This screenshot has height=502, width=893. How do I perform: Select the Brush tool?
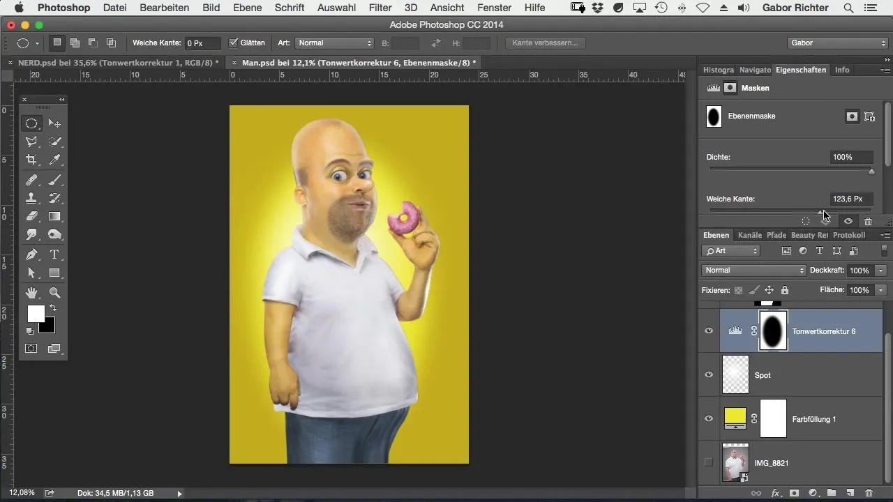tap(54, 179)
